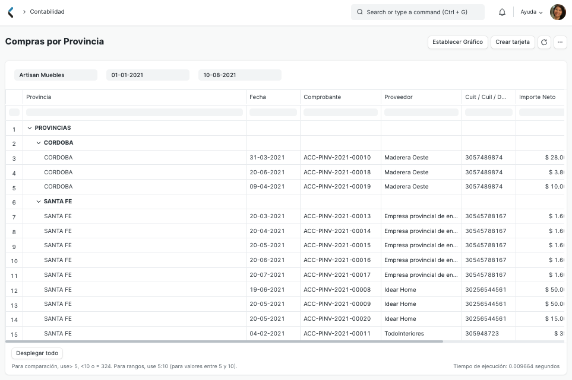Click Establecer Gráfico button

click(x=457, y=42)
